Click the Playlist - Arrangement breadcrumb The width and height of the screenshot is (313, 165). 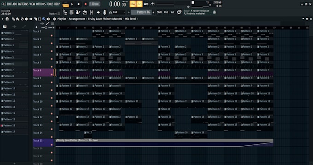point(71,19)
